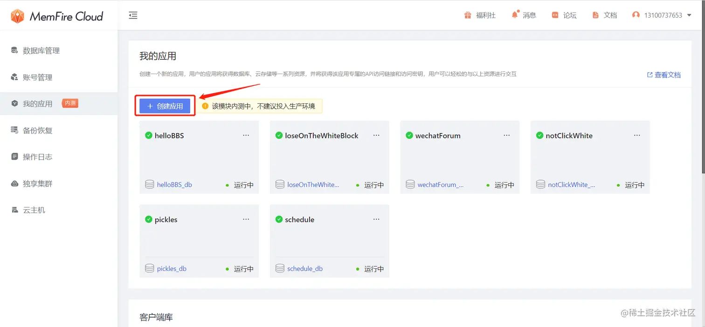Expand the account dropdown arrow next to 13100737653
705x327 pixels.
[x=689, y=15]
